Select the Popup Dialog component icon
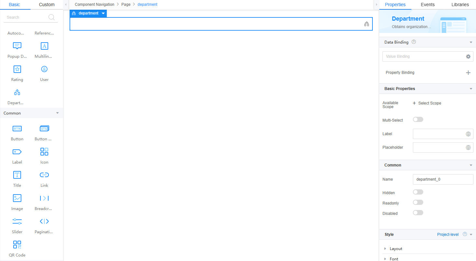The image size is (476, 261). pyautogui.click(x=17, y=46)
